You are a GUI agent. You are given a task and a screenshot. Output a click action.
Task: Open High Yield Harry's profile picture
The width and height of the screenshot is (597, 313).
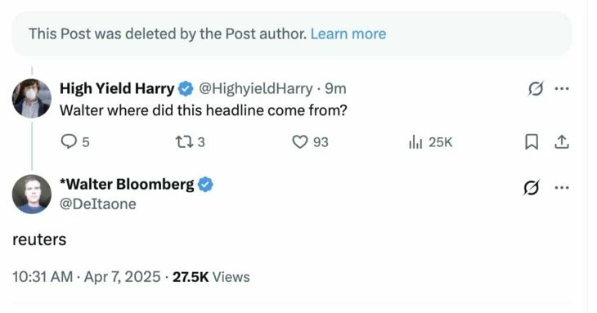(x=32, y=98)
